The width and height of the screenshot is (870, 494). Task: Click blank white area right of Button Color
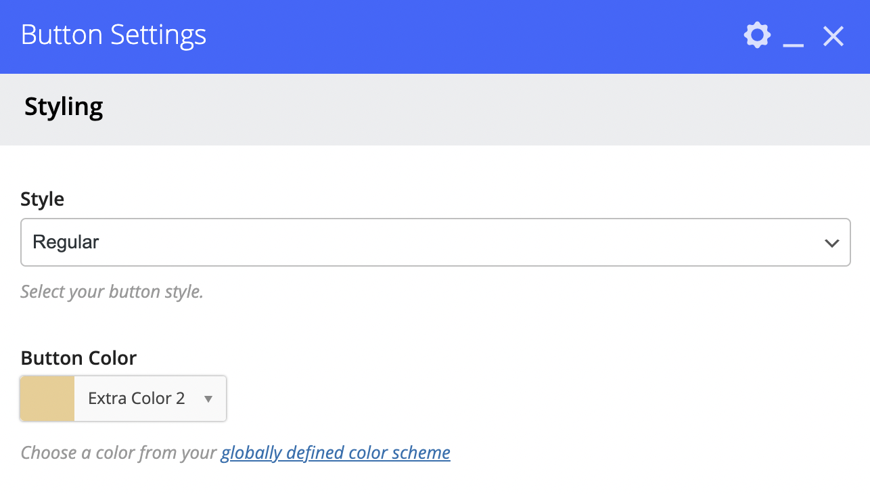coord(541,399)
